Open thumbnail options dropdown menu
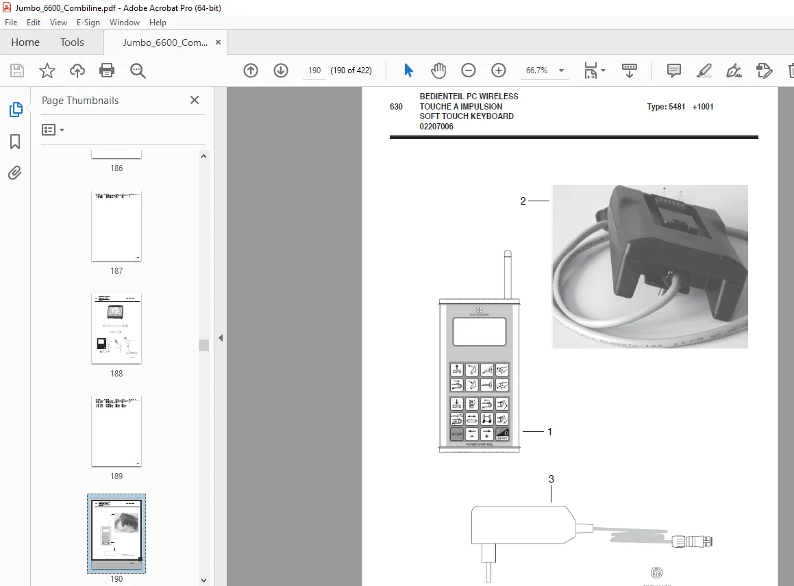This screenshot has width=794, height=586. click(53, 130)
